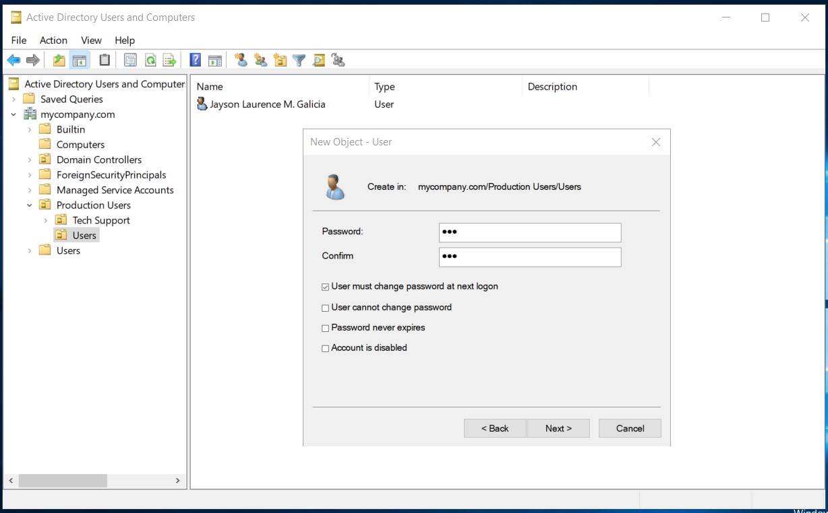Check the Account is disabled option
This screenshot has height=513, width=828.
(x=325, y=348)
